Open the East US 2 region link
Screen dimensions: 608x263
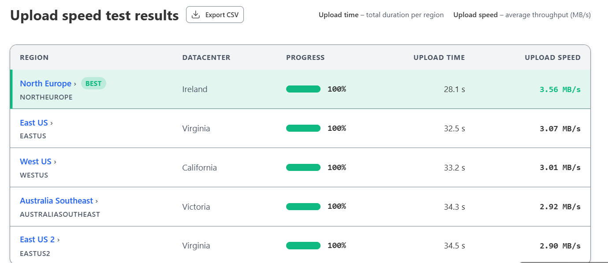pyautogui.click(x=37, y=240)
